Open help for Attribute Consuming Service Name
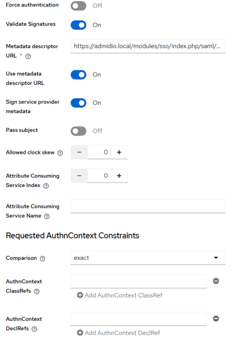 click(47, 216)
